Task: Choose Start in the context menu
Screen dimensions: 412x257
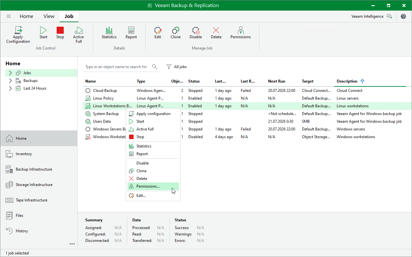Action: tap(153, 121)
